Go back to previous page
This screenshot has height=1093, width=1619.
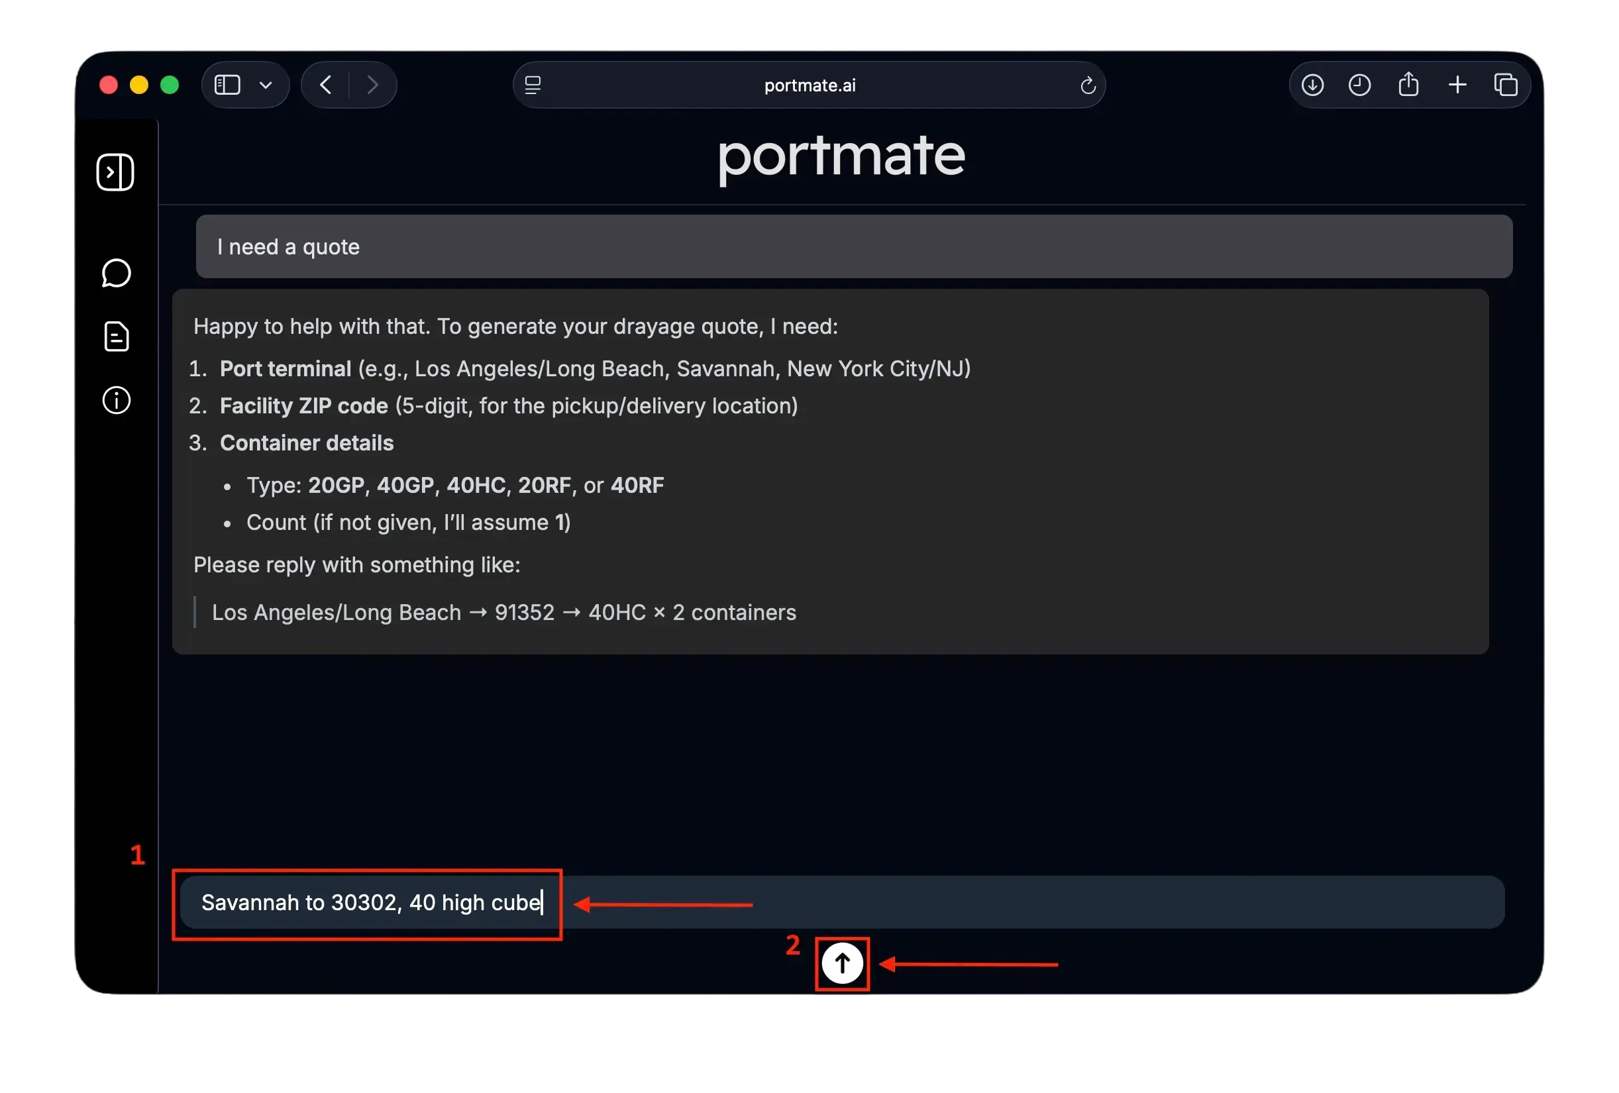tap(325, 85)
